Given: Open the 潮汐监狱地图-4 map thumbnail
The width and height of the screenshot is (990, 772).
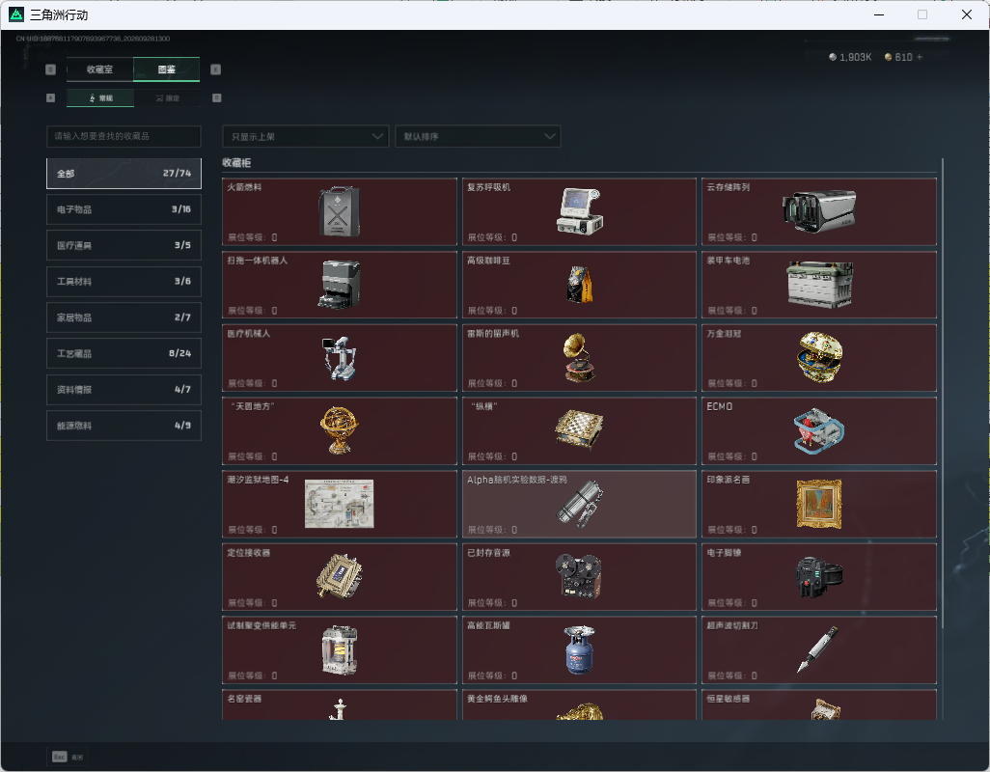Looking at the screenshot, I should click(339, 504).
